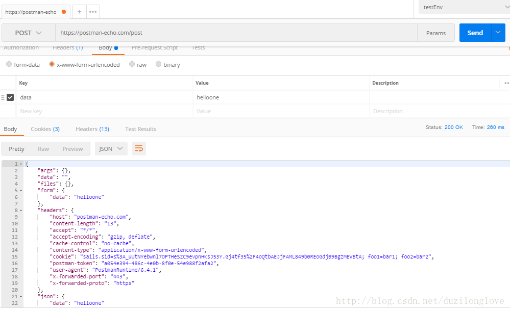The width and height of the screenshot is (510, 311).
Task: Collapse the "form" object fold arrow
Action: (x=20, y=190)
